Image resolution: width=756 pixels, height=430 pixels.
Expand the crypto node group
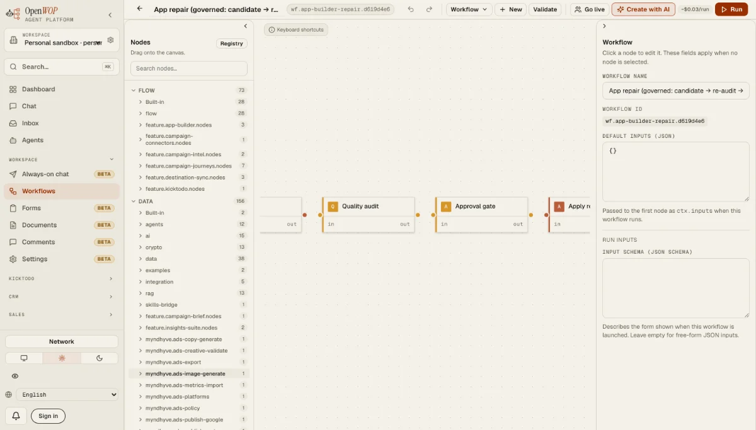tap(189, 247)
